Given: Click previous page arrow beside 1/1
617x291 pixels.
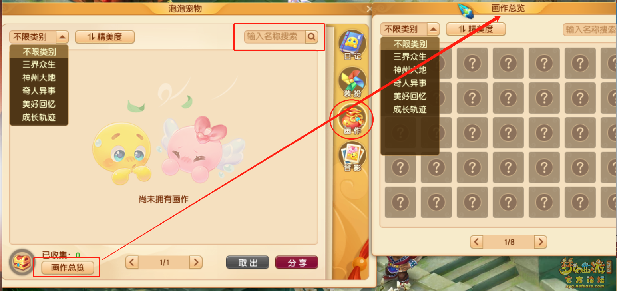Looking at the screenshot, I should click(132, 262).
